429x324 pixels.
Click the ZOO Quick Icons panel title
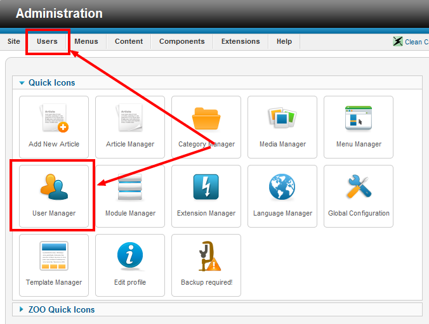point(62,309)
